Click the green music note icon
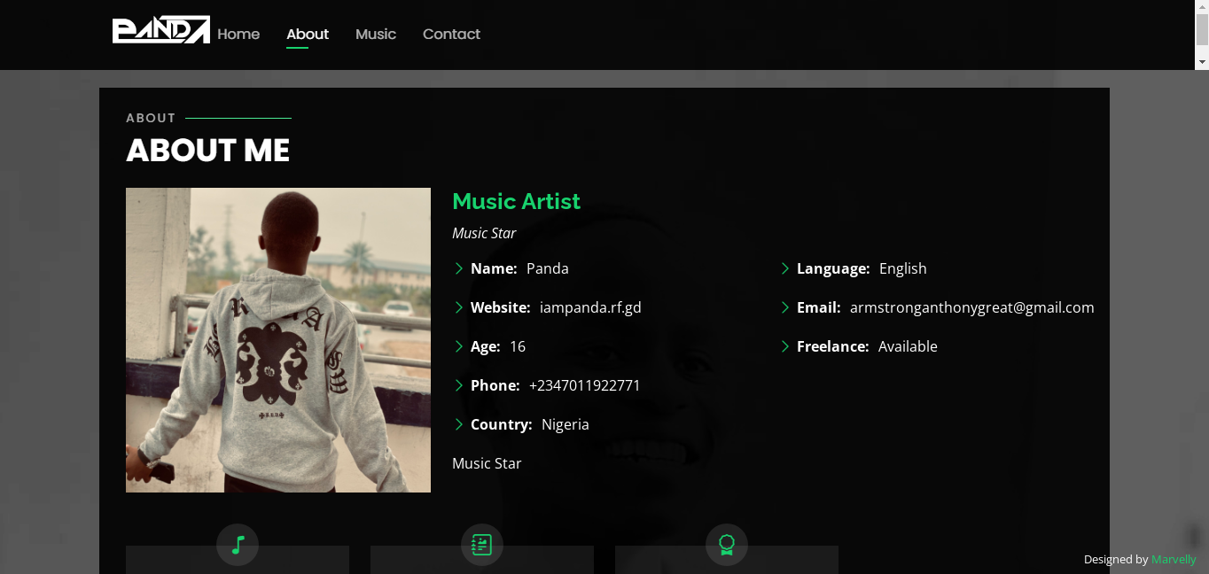This screenshot has height=574, width=1209. point(238,545)
